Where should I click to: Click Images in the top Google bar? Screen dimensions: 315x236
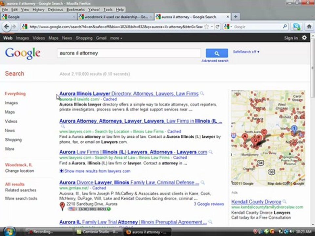click(x=22, y=38)
